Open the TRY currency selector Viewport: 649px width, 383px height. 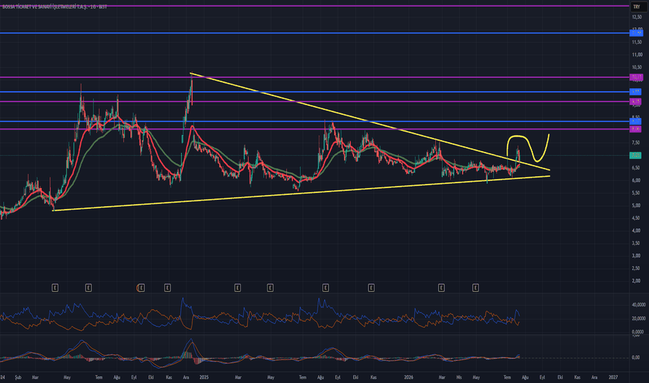(636, 7)
